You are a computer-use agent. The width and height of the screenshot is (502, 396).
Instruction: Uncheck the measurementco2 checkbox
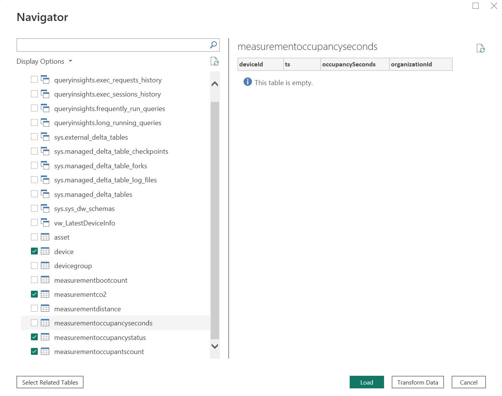34,295
